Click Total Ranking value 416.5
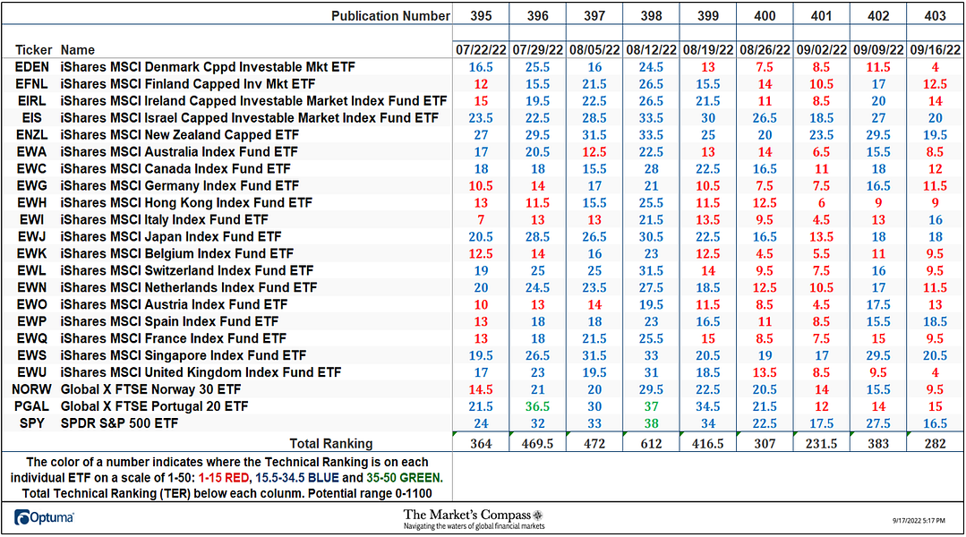Image resolution: width=966 pixels, height=537 pixels. (708, 444)
